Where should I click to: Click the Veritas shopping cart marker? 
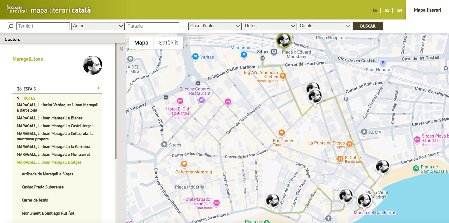click(195, 57)
